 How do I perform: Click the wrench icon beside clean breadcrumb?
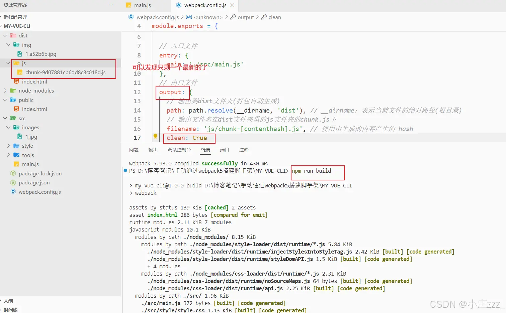[x=264, y=17]
